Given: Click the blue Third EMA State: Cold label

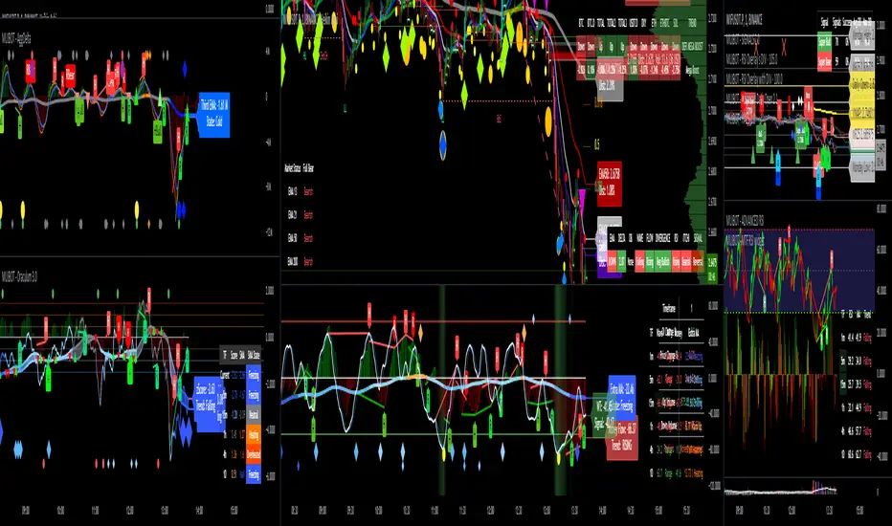Looking at the screenshot, I should point(213,115).
